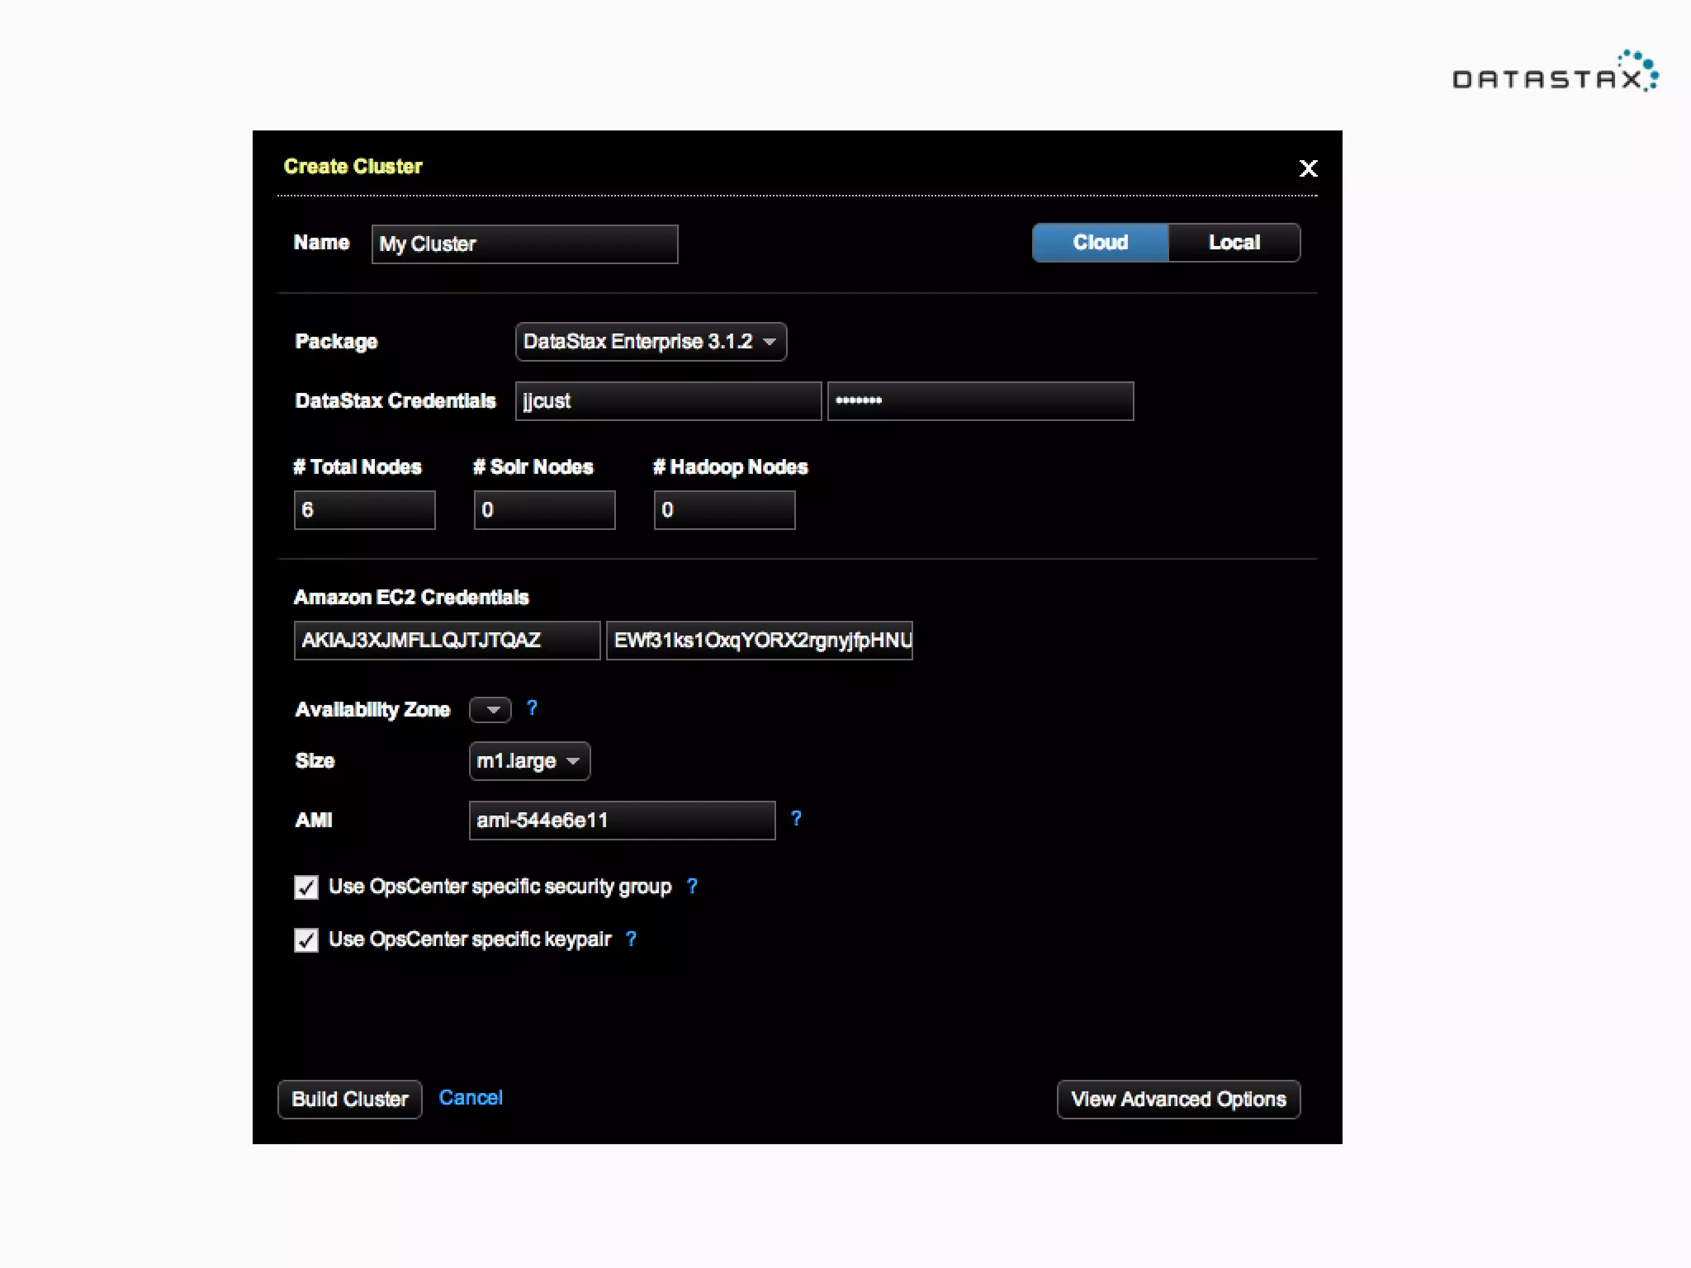Image resolution: width=1691 pixels, height=1268 pixels.
Task: Open the Package version dropdown
Action: tap(651, 342)
